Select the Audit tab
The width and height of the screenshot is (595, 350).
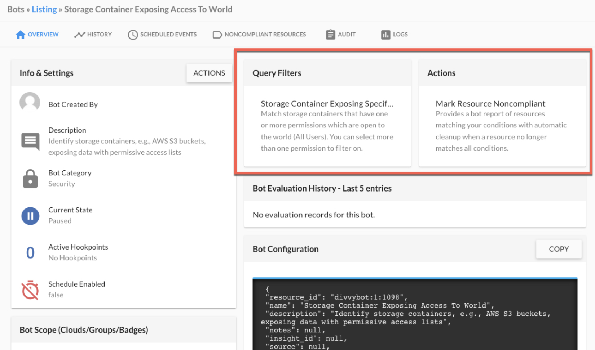tap(341, 35)
